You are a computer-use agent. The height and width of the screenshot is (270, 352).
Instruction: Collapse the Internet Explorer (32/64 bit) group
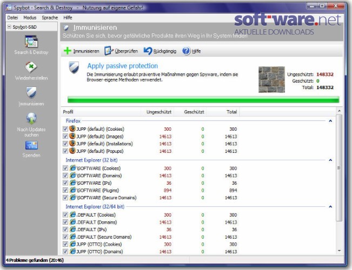coord(330,206)
